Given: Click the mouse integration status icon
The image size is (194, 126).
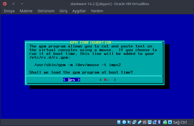Looking at the screenshot, I should point(165,122).
